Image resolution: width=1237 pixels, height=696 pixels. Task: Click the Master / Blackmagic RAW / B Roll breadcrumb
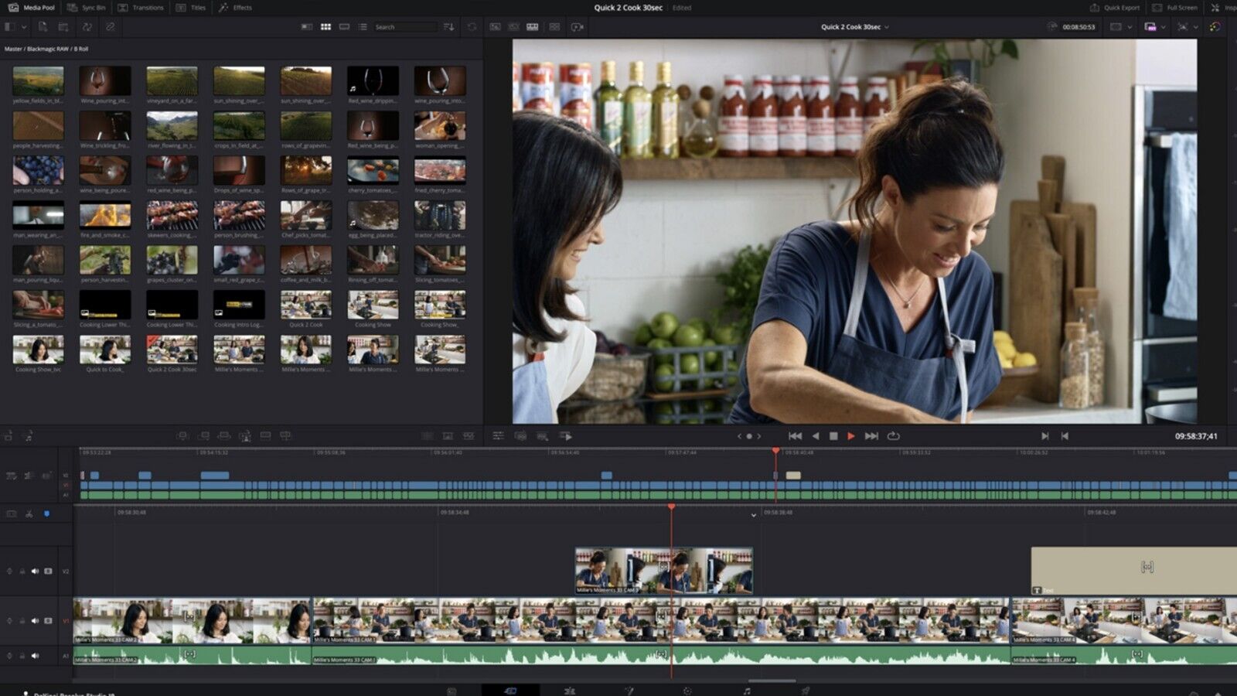[x=46, y=49]
